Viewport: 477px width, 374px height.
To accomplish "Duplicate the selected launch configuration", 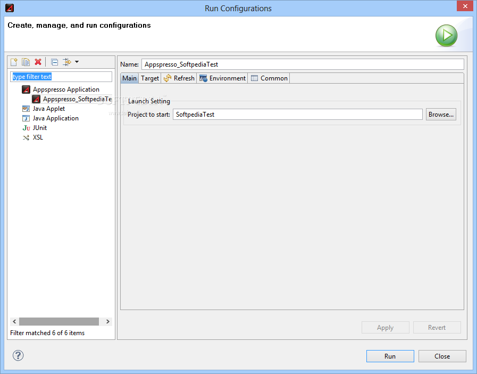I will pos(26,62).
